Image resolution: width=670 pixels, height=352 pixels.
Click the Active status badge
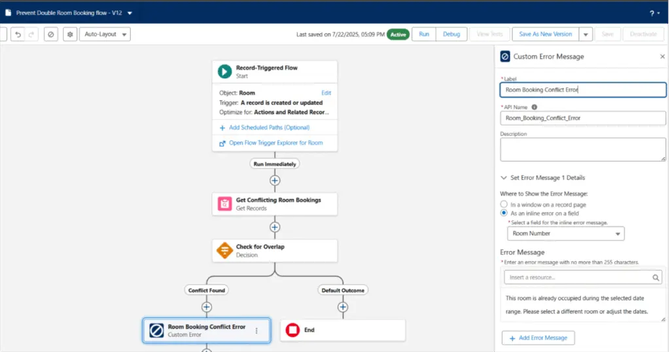coord(398,35)
